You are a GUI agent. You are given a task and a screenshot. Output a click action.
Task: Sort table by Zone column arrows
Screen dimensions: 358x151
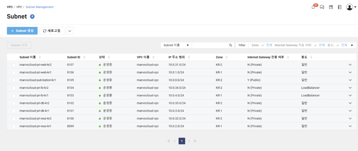point(226,57)
